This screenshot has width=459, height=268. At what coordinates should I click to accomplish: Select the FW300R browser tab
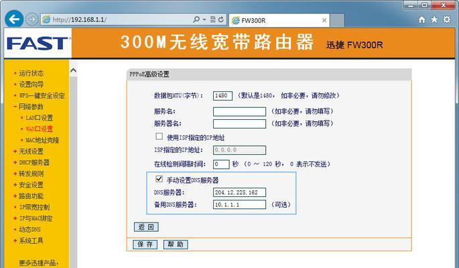pos(279,20)
